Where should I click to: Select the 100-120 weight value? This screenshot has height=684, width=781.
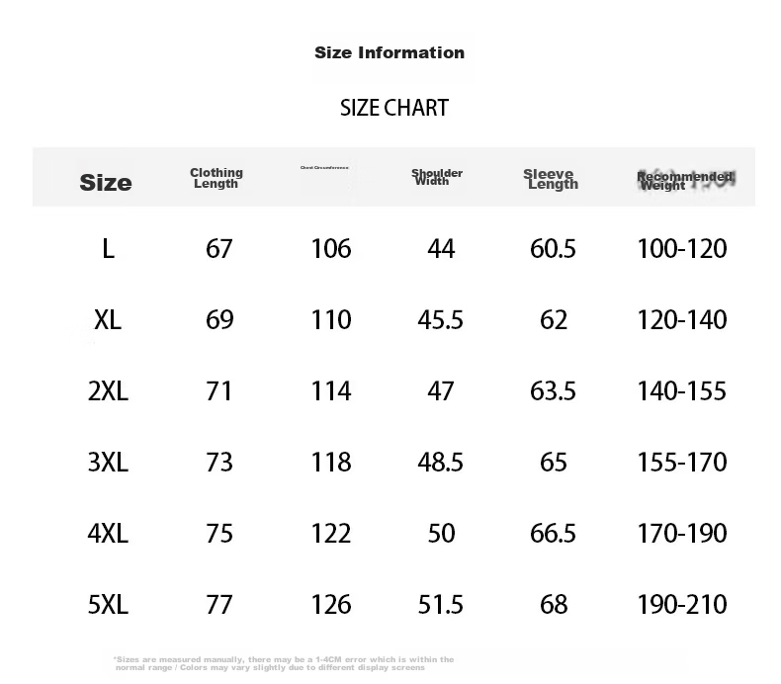coord(682,248)
